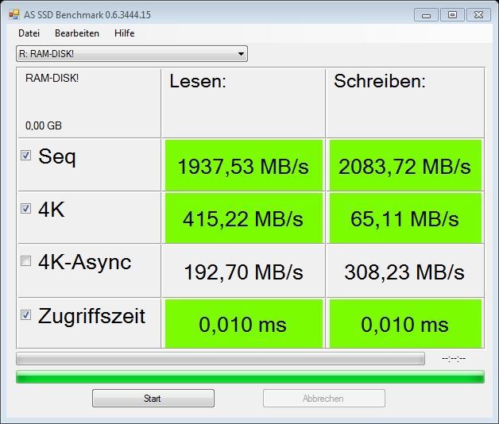This screenshot has height=424, width=499.
Task: Minimize the AS SSD Benchmark window
Action: click(x=426, y=15)
